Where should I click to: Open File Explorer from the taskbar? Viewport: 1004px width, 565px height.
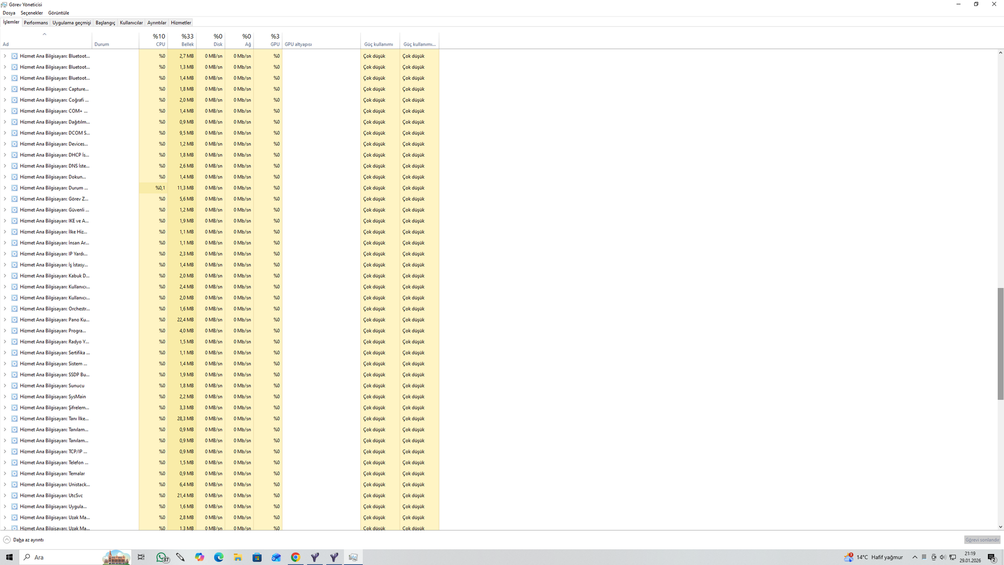click(x=237, y=557)
